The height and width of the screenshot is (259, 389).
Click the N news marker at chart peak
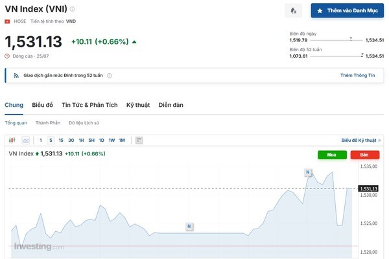(x=308, y=172)
